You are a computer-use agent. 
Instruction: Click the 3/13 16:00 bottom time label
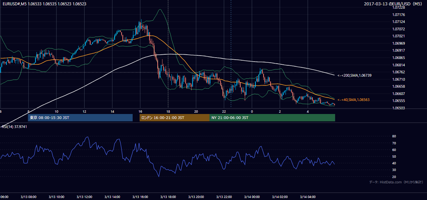pos(140,197)
